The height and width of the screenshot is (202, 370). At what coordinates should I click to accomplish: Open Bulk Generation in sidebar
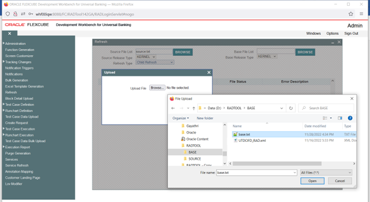click(x=16, y=80)
